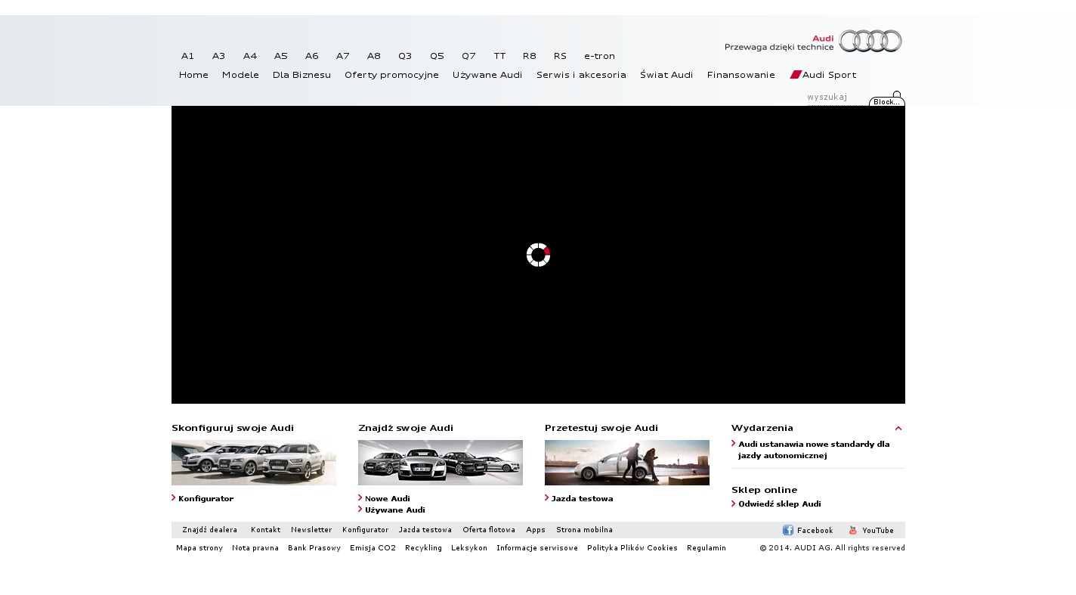This screenshot has height=595, width=1076.
Task: Click the search magnifier icon
Action: pyautogui.click(x=897, y=95)
